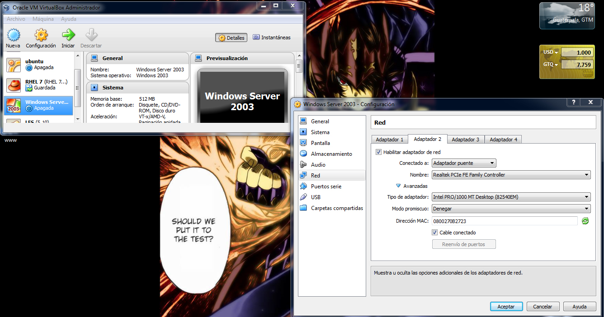Switch to the Detalles view
Viewport: 604px width, 317px height.
pyautogui.click(x=231, y=38)
